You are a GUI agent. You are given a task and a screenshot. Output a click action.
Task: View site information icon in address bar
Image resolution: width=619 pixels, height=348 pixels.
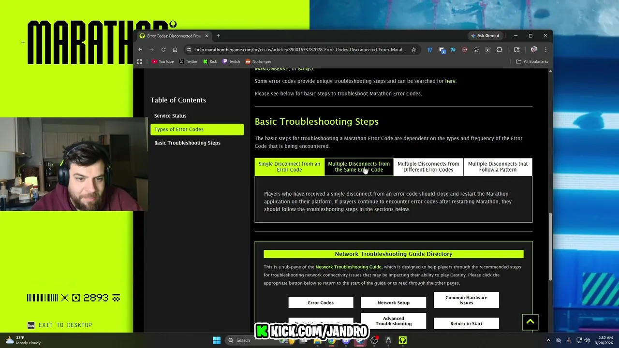(x=189, y=49)
